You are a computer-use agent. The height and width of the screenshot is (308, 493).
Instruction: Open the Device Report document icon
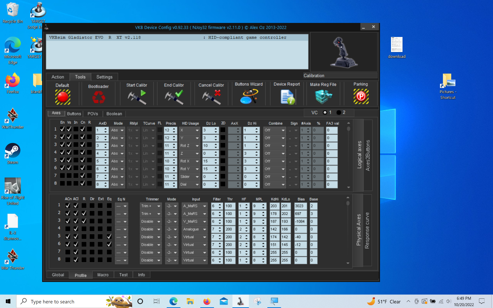pyautogui.click(x=287, y=97)
